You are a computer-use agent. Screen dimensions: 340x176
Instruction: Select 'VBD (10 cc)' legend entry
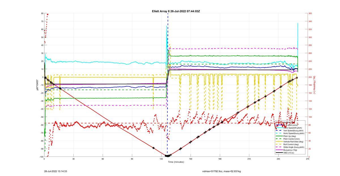pyautogui.click(x=289, y=153)
